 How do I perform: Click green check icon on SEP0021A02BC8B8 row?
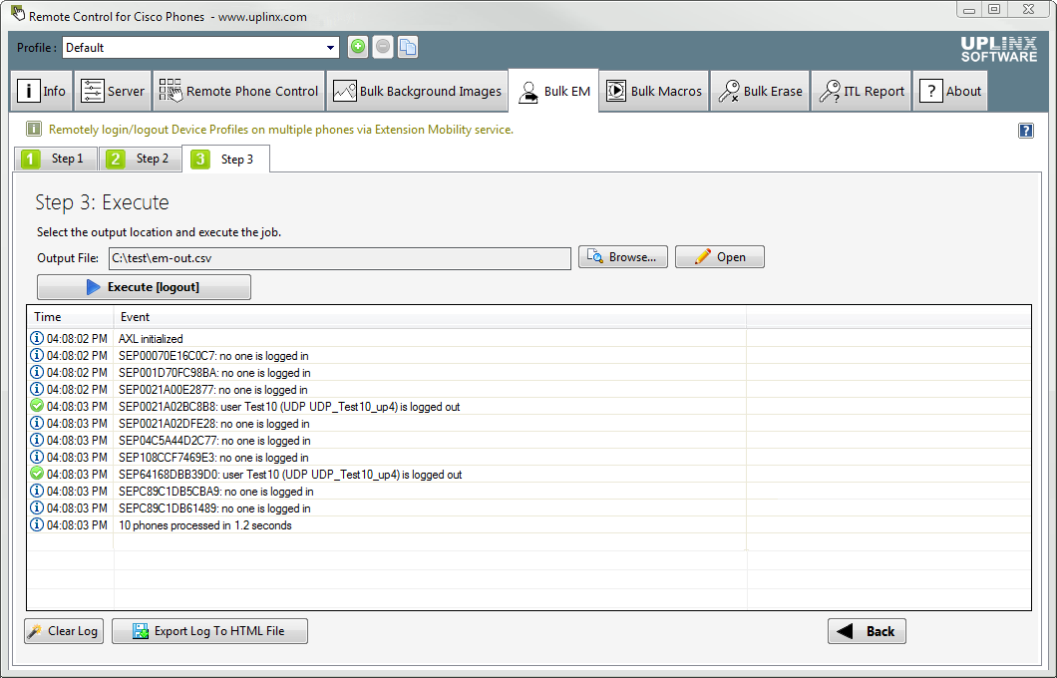click(x=37, y=406)
